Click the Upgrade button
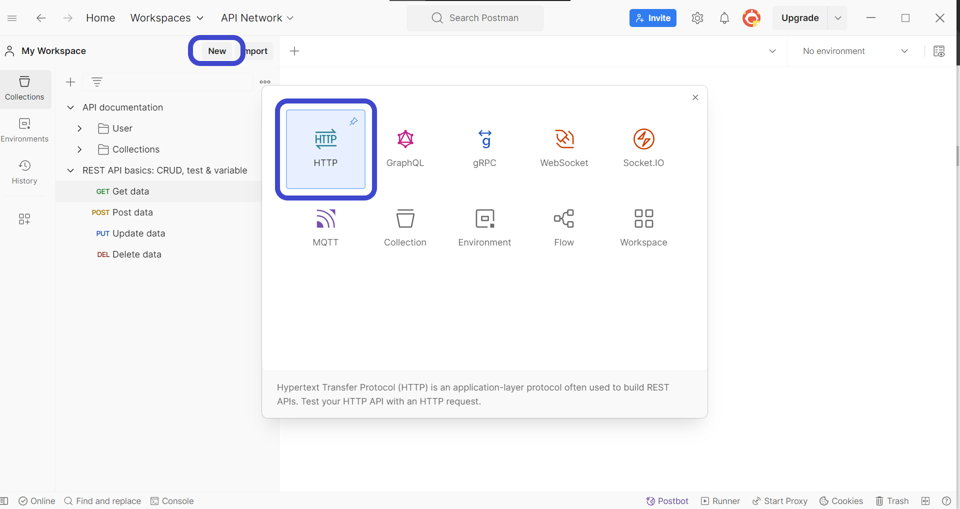This screenshot has height=509, width=960. 800,18
